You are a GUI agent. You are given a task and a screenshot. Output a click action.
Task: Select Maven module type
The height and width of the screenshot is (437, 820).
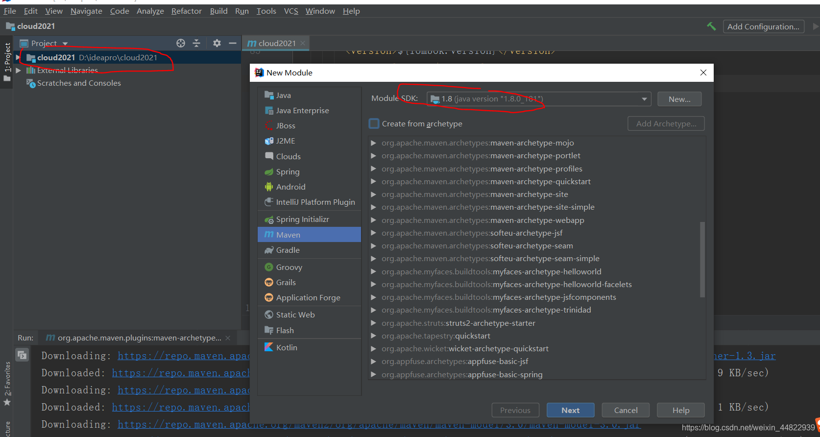click(309, 235)
